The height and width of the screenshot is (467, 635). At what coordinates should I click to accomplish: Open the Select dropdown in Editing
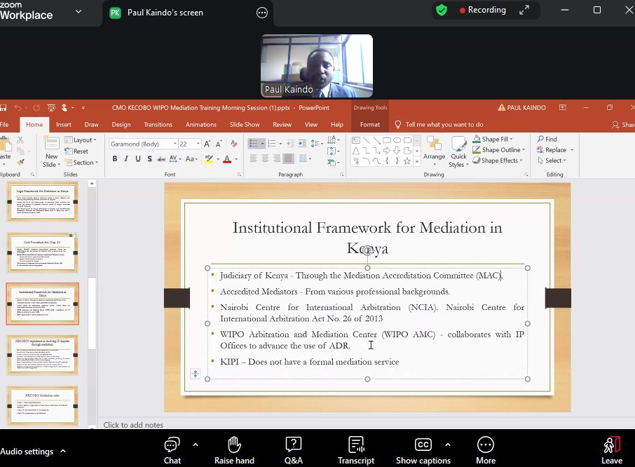552,161
